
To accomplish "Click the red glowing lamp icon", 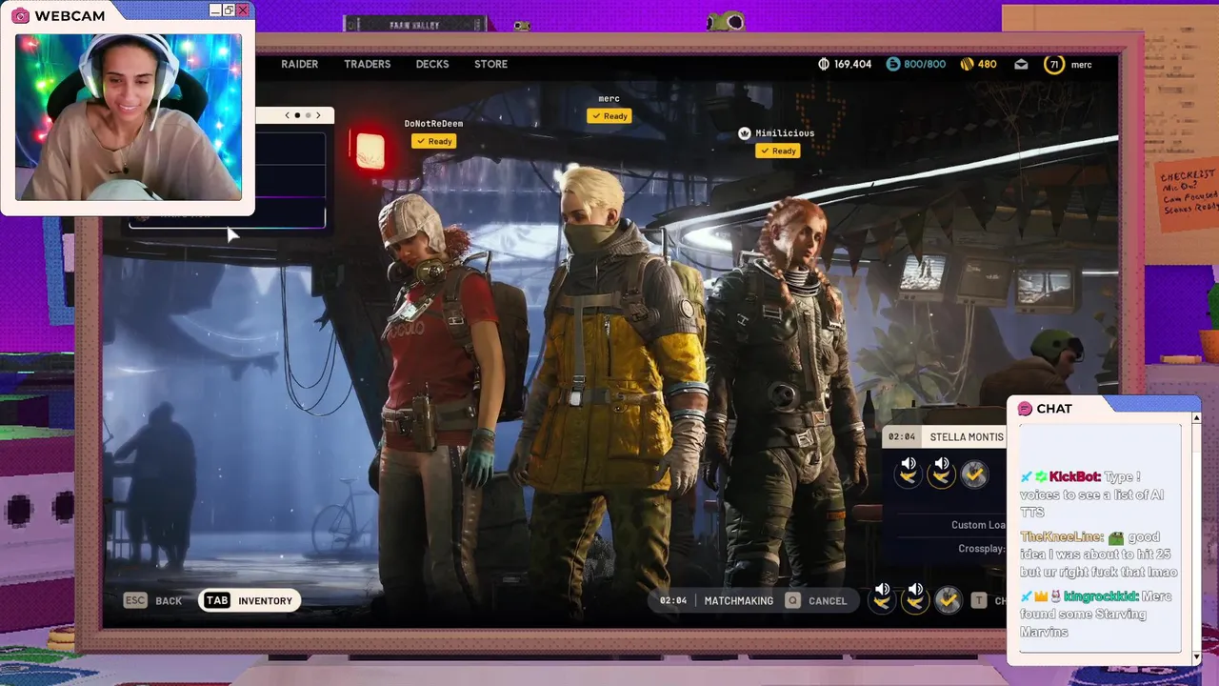I will [370, 151].
